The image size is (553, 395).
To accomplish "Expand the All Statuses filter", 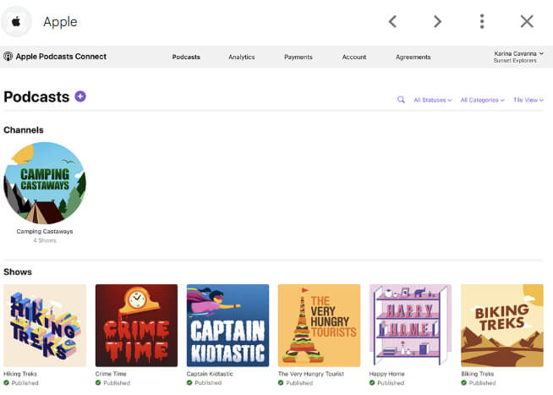I will [433, 100].
